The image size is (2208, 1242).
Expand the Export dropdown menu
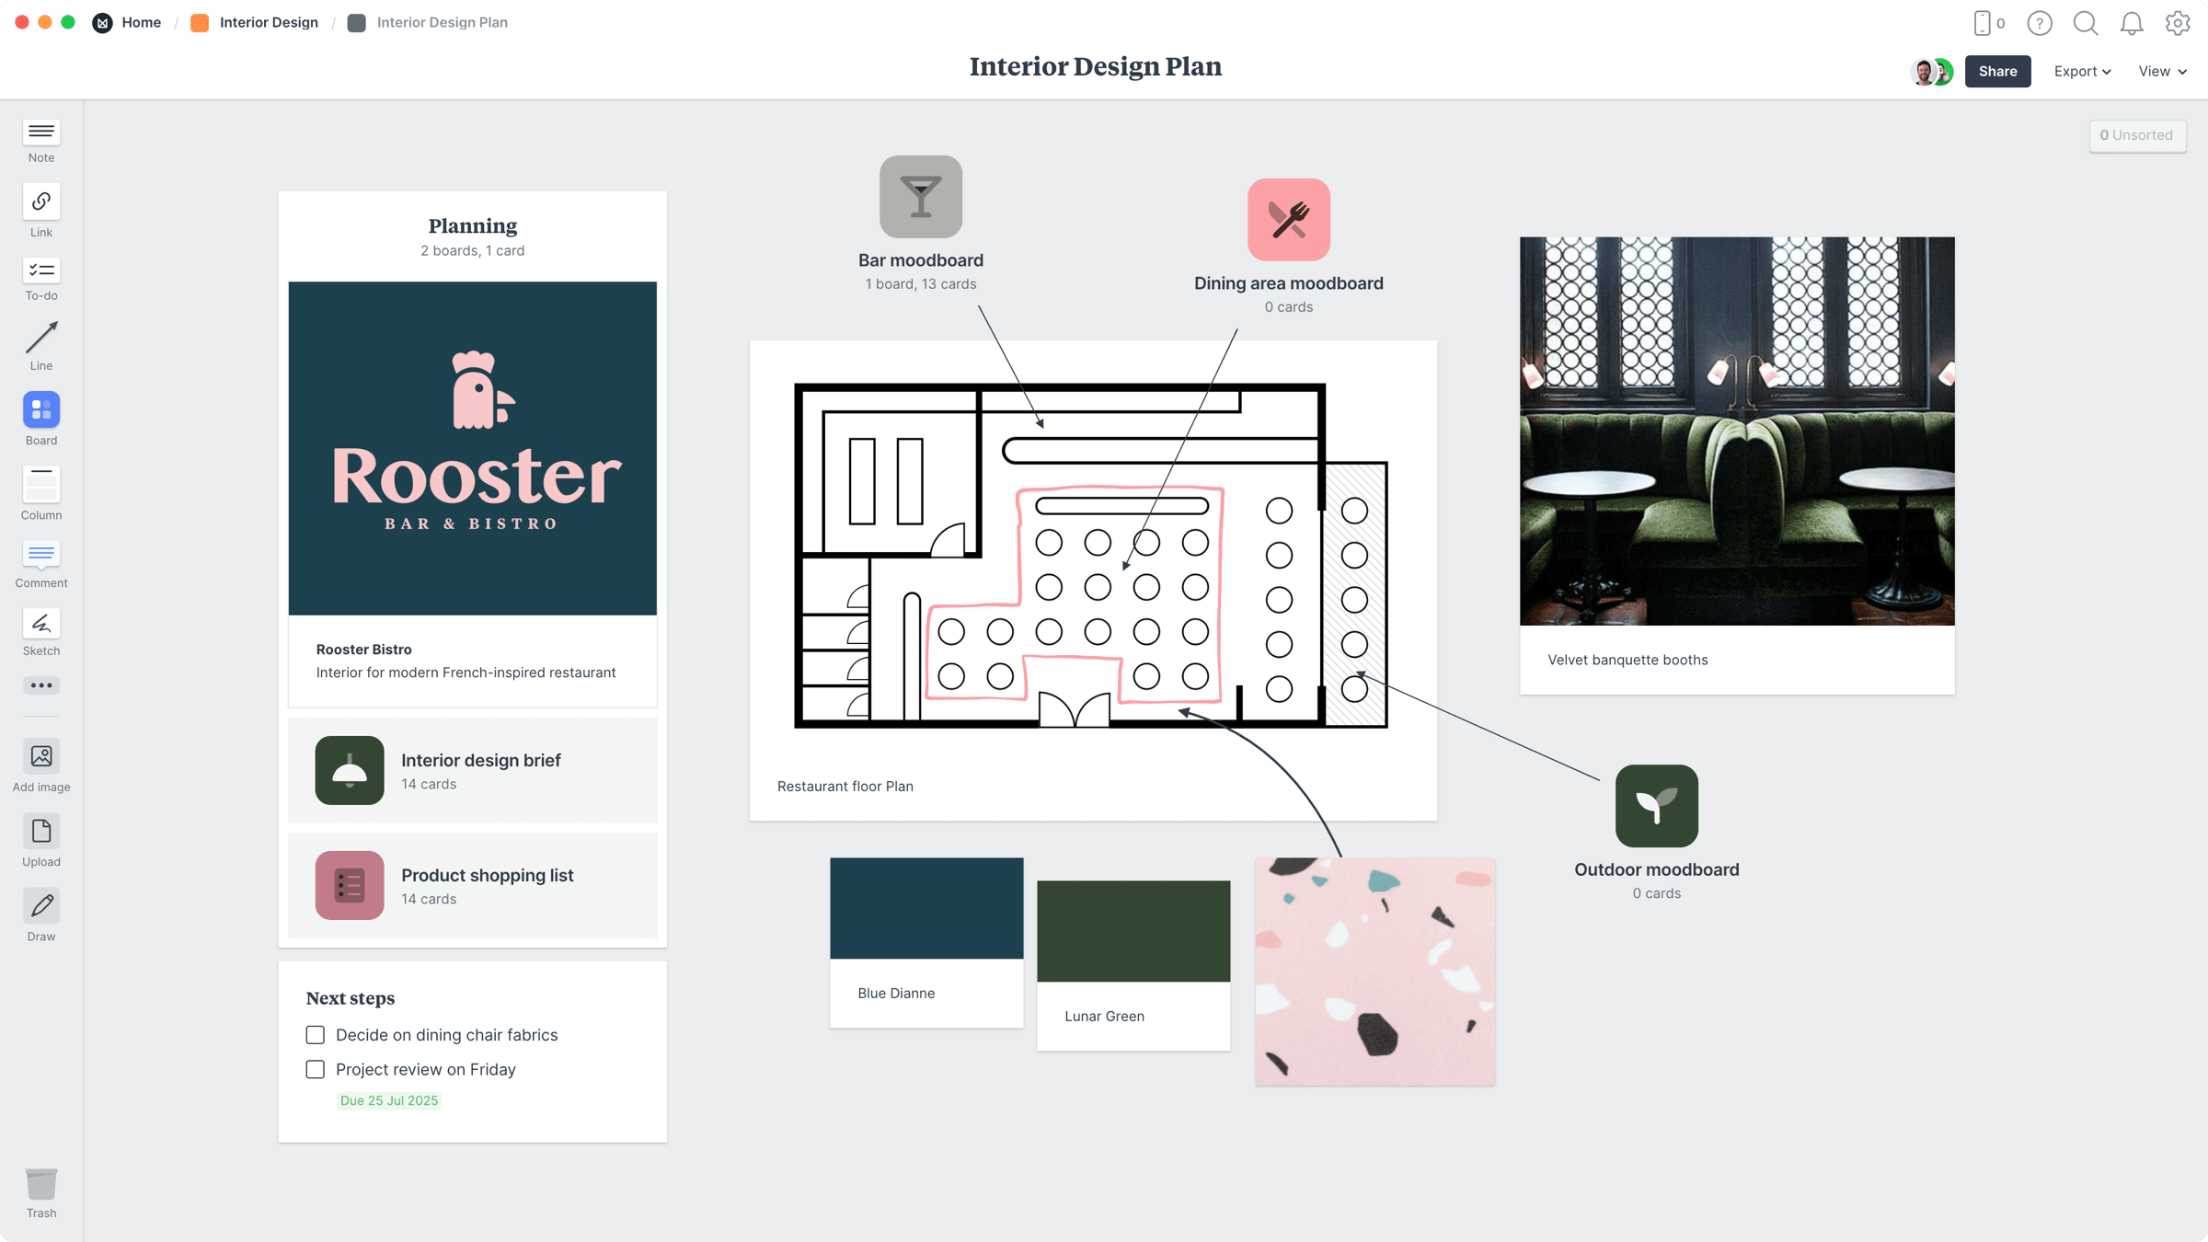[2081, 70]
